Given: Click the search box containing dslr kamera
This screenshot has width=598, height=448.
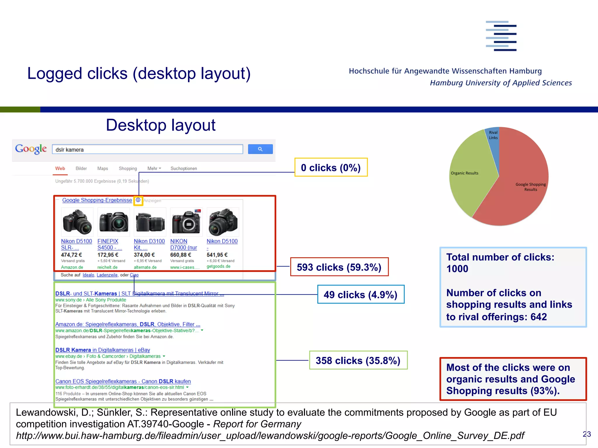Looking at the screenshot, I should (147, 149).
